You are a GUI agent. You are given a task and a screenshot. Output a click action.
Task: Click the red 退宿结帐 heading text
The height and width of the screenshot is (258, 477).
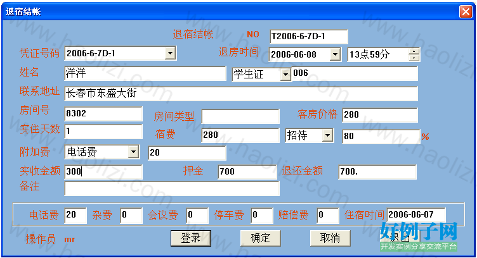[x=193, y=34]
